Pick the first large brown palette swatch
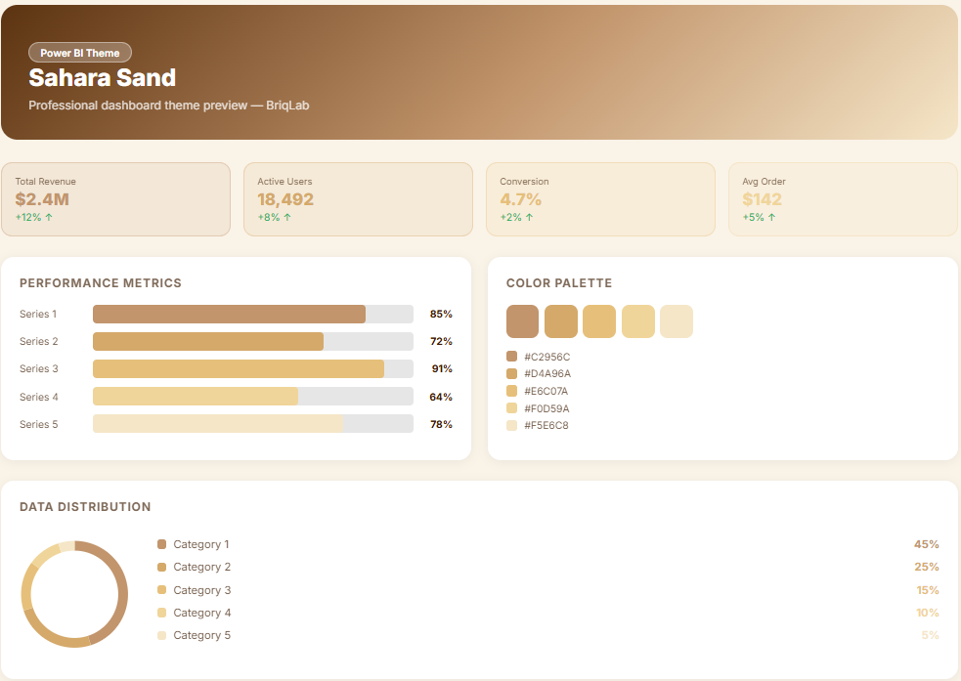This screenshot has width=961, height=681. (x=523, y=321)
